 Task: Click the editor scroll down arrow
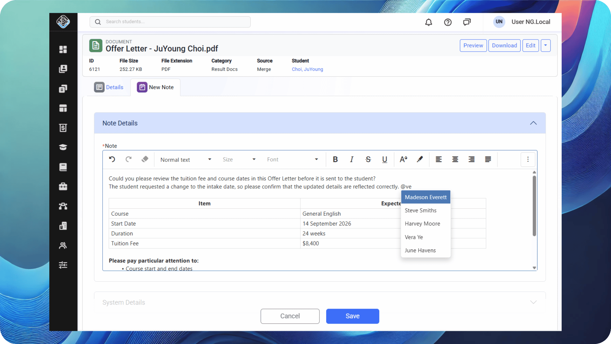[534, 268]
